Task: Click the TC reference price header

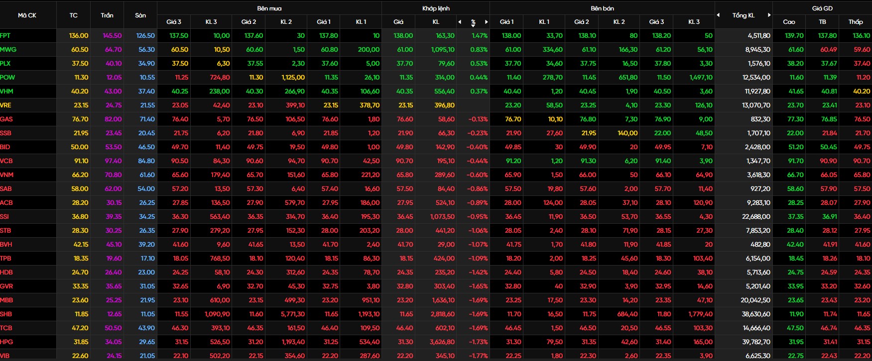Action: tap(74, 15)
